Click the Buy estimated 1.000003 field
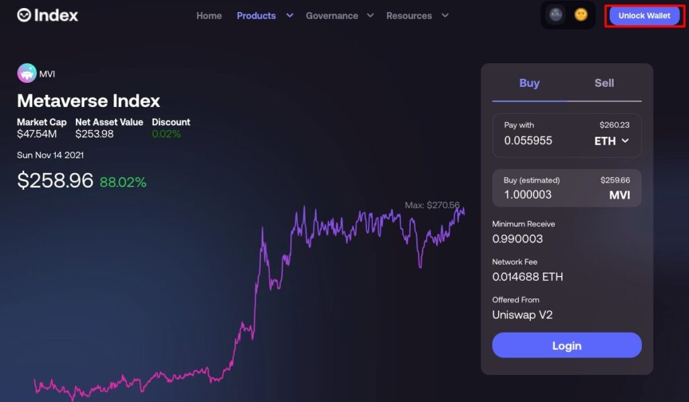 point(528,195)
